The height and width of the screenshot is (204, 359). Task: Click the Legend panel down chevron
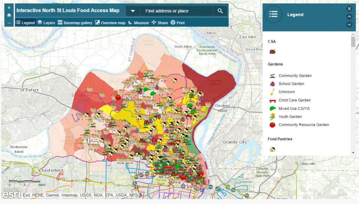pos(349,24)
